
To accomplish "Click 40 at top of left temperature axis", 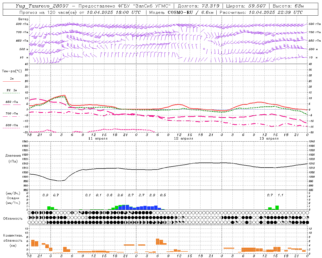I will 26,64.
